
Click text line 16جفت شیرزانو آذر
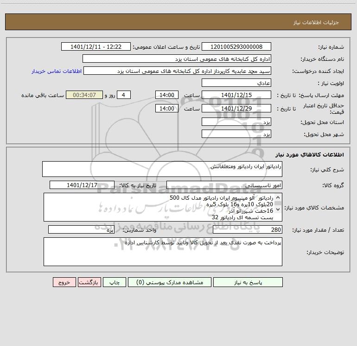(x=251, y=211)
